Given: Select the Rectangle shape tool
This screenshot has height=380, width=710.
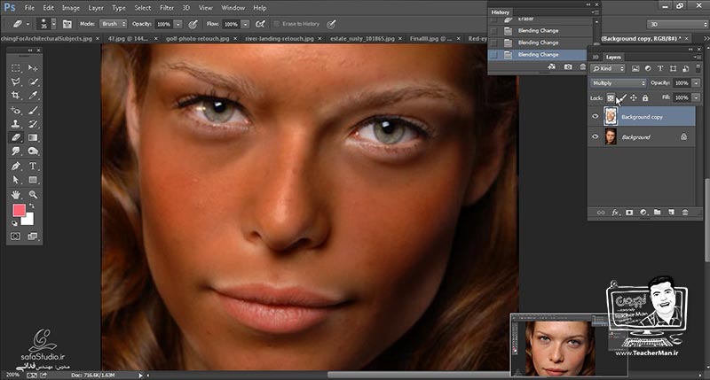Looking at the screenshot, I should coord(33,180).
